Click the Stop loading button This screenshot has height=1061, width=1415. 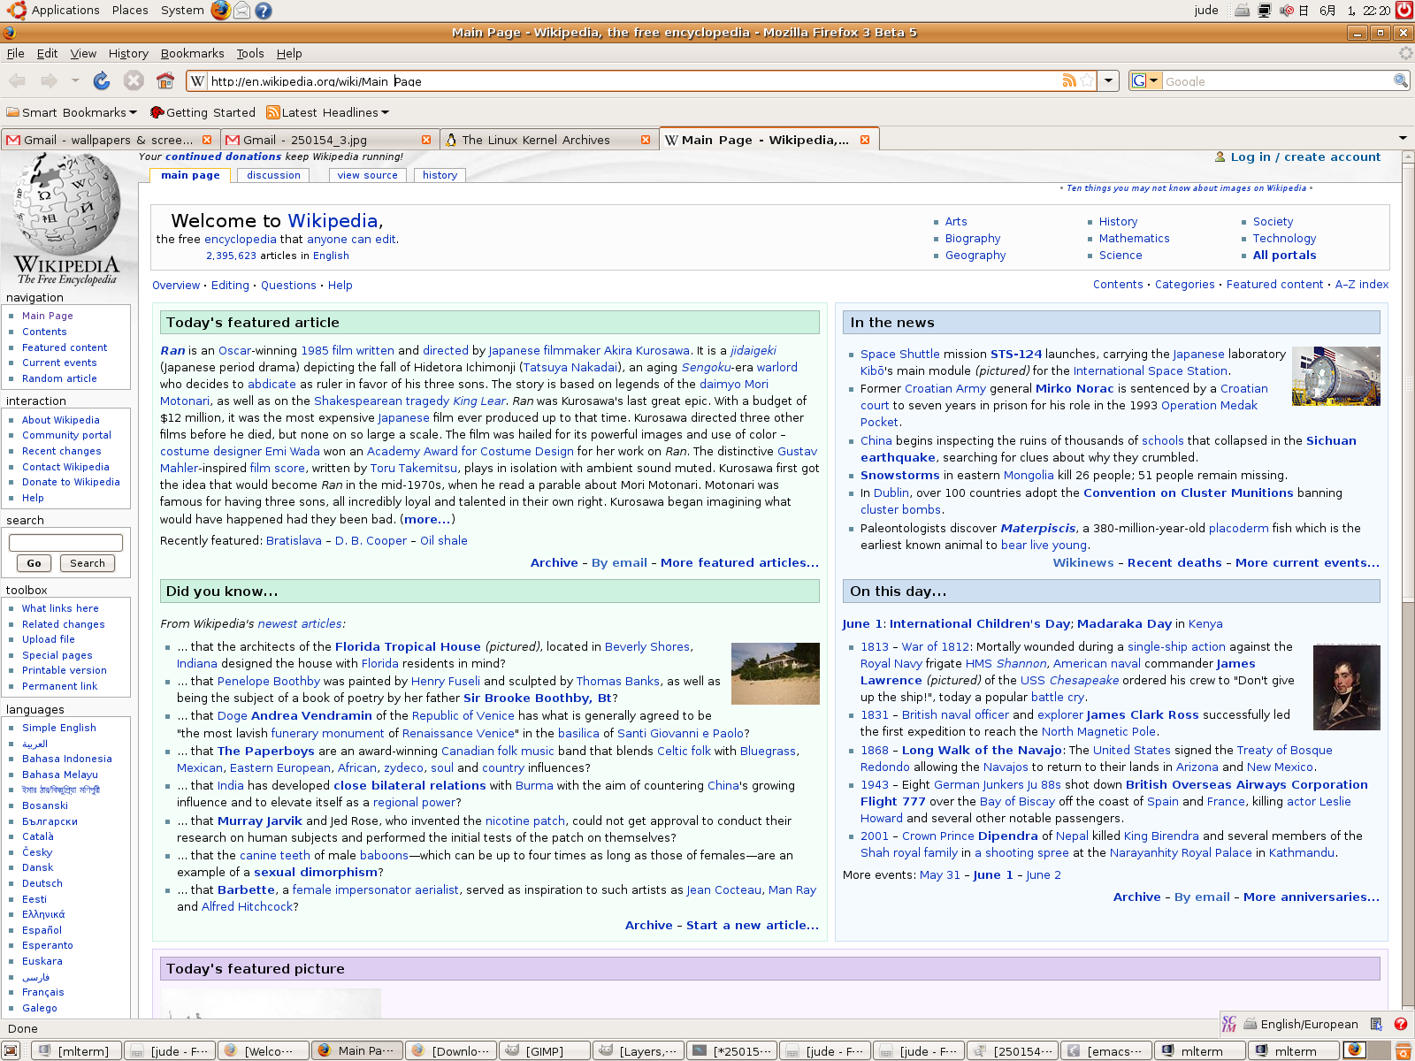[x=134, y=81]
